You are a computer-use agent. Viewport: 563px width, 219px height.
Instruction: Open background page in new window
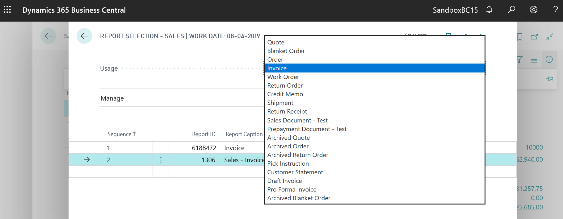pyautogui.click(x=534, y=37)
